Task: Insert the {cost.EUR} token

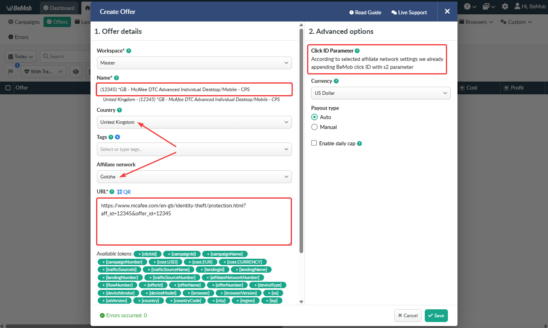Action: pyautogui.click(x=201, y=262)
